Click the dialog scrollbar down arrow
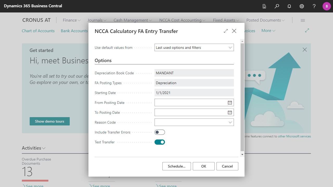Image resolution: width=333 pixels, height=187 pixels. pos(242,155)
